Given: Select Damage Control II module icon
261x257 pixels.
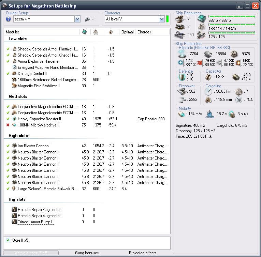Looking at the screenshot, I should (14, 73).
